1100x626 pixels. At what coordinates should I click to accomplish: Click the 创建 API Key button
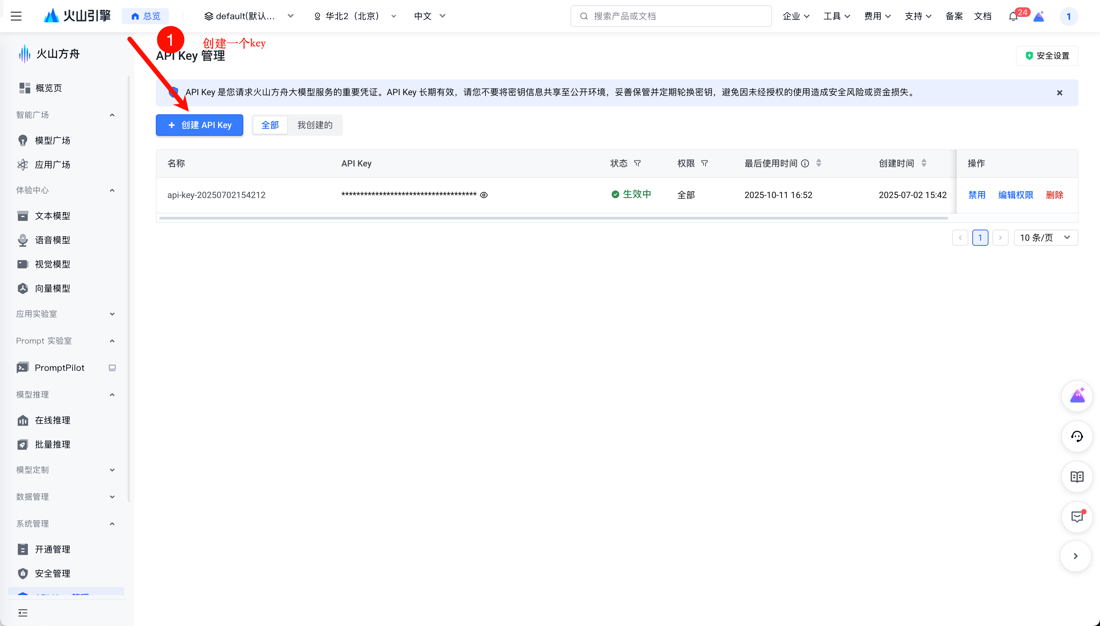click(199, 125)
